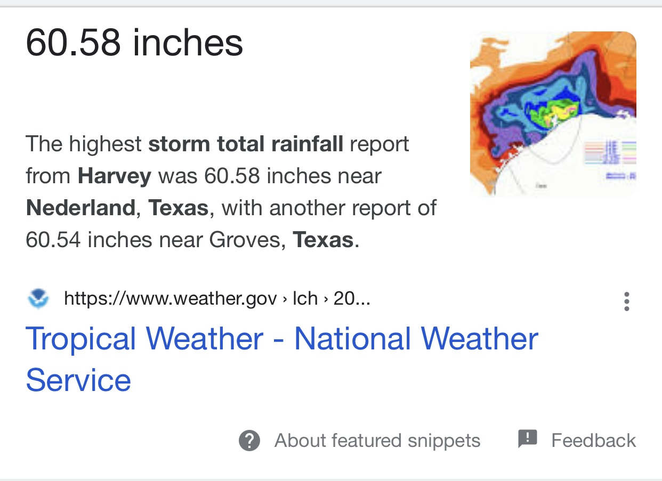Viewport: 662px width, 481px height.
Task: Click About featured snippets
Action: coord(377,441)
